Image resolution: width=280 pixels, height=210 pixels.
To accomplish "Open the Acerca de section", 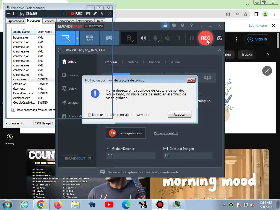I will (x=71, y=116).
